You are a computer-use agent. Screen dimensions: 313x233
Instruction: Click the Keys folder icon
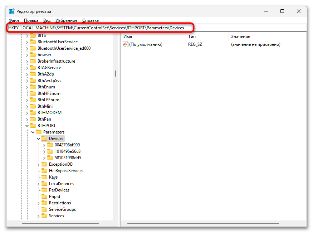pyautogui.click(x=44, y=177)
